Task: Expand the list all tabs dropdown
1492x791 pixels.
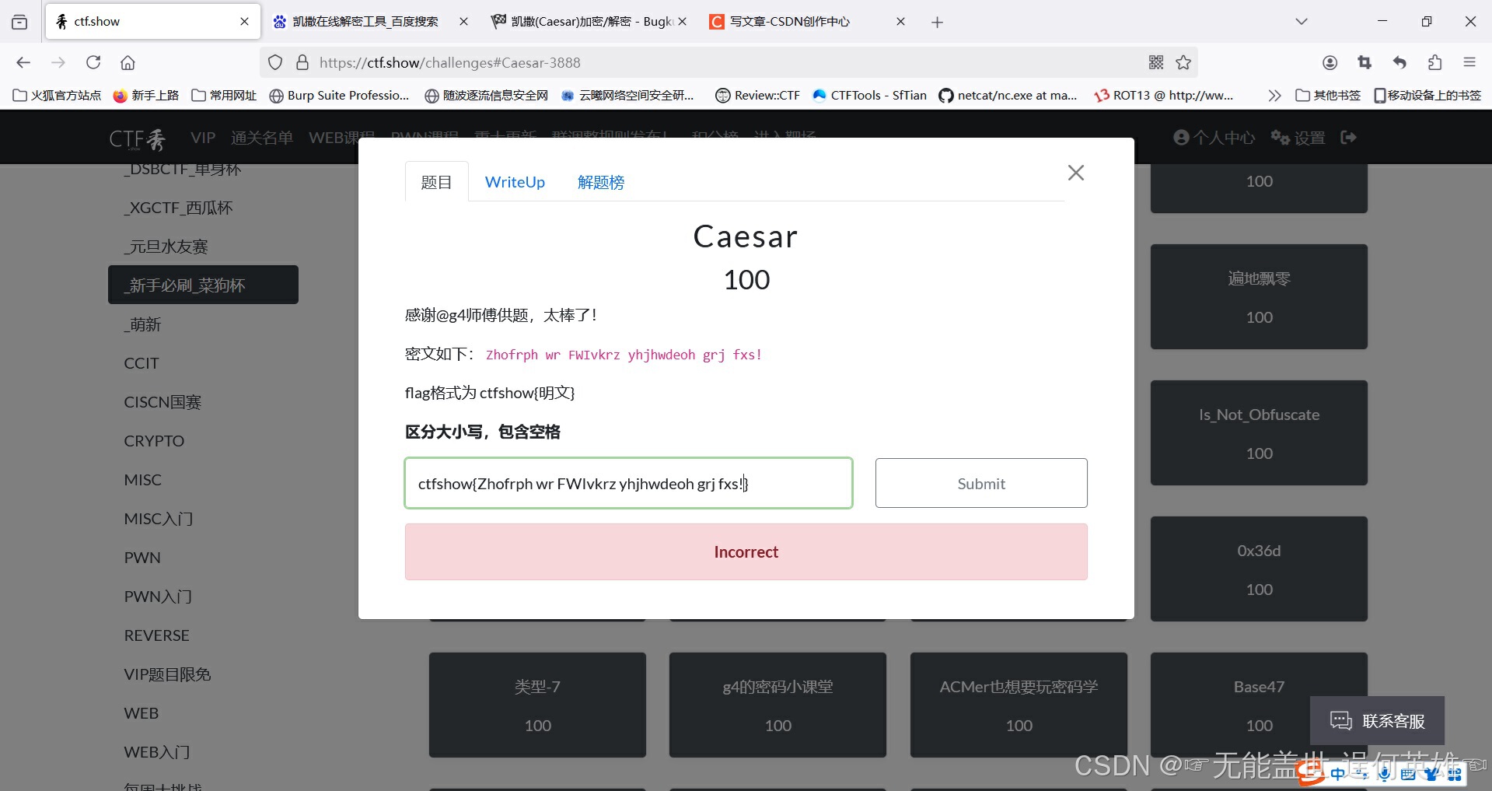Action: (1301, 22)
